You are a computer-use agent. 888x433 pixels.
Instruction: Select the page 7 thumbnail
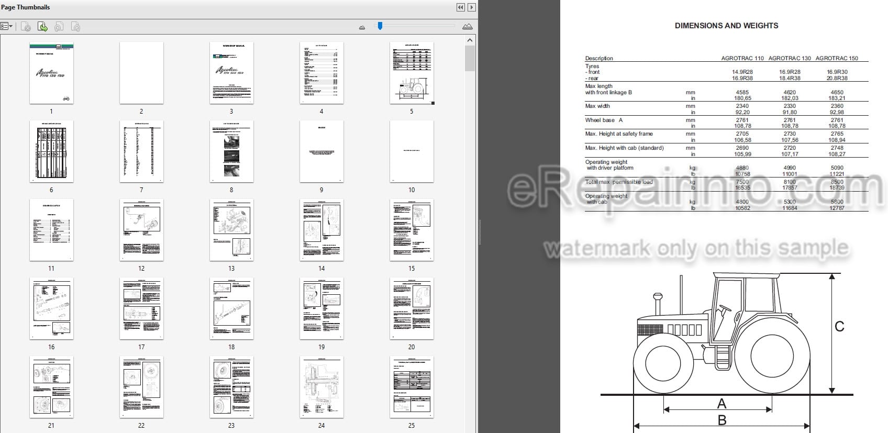[x=141, y=151]
